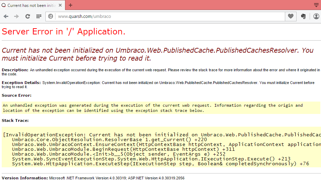Click the 'UmbracoContext.EnsureContext' stack line
This screenshot has width=321, height=189.
coord(166,144)
